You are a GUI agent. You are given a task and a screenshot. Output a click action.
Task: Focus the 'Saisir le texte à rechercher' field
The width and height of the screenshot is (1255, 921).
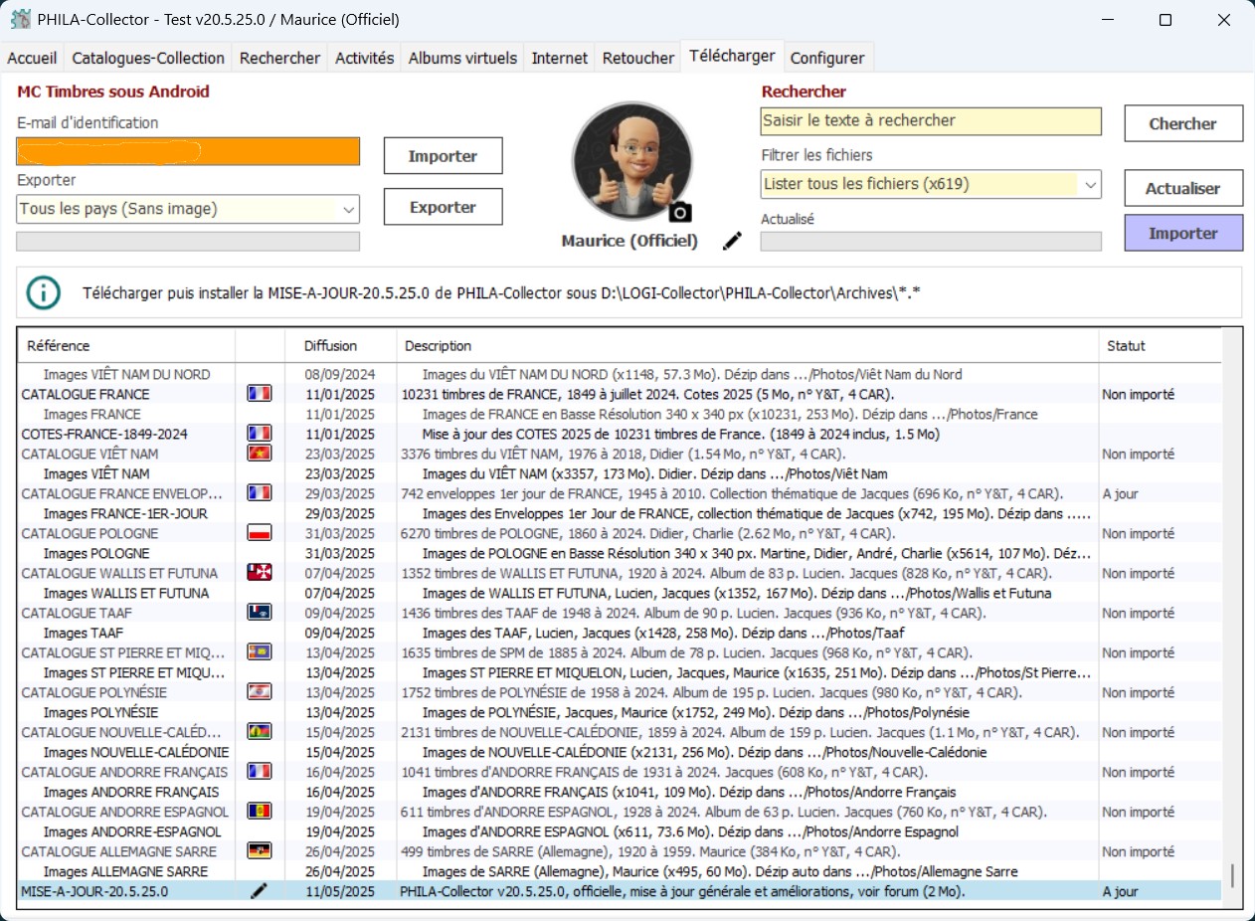point(931,121)
